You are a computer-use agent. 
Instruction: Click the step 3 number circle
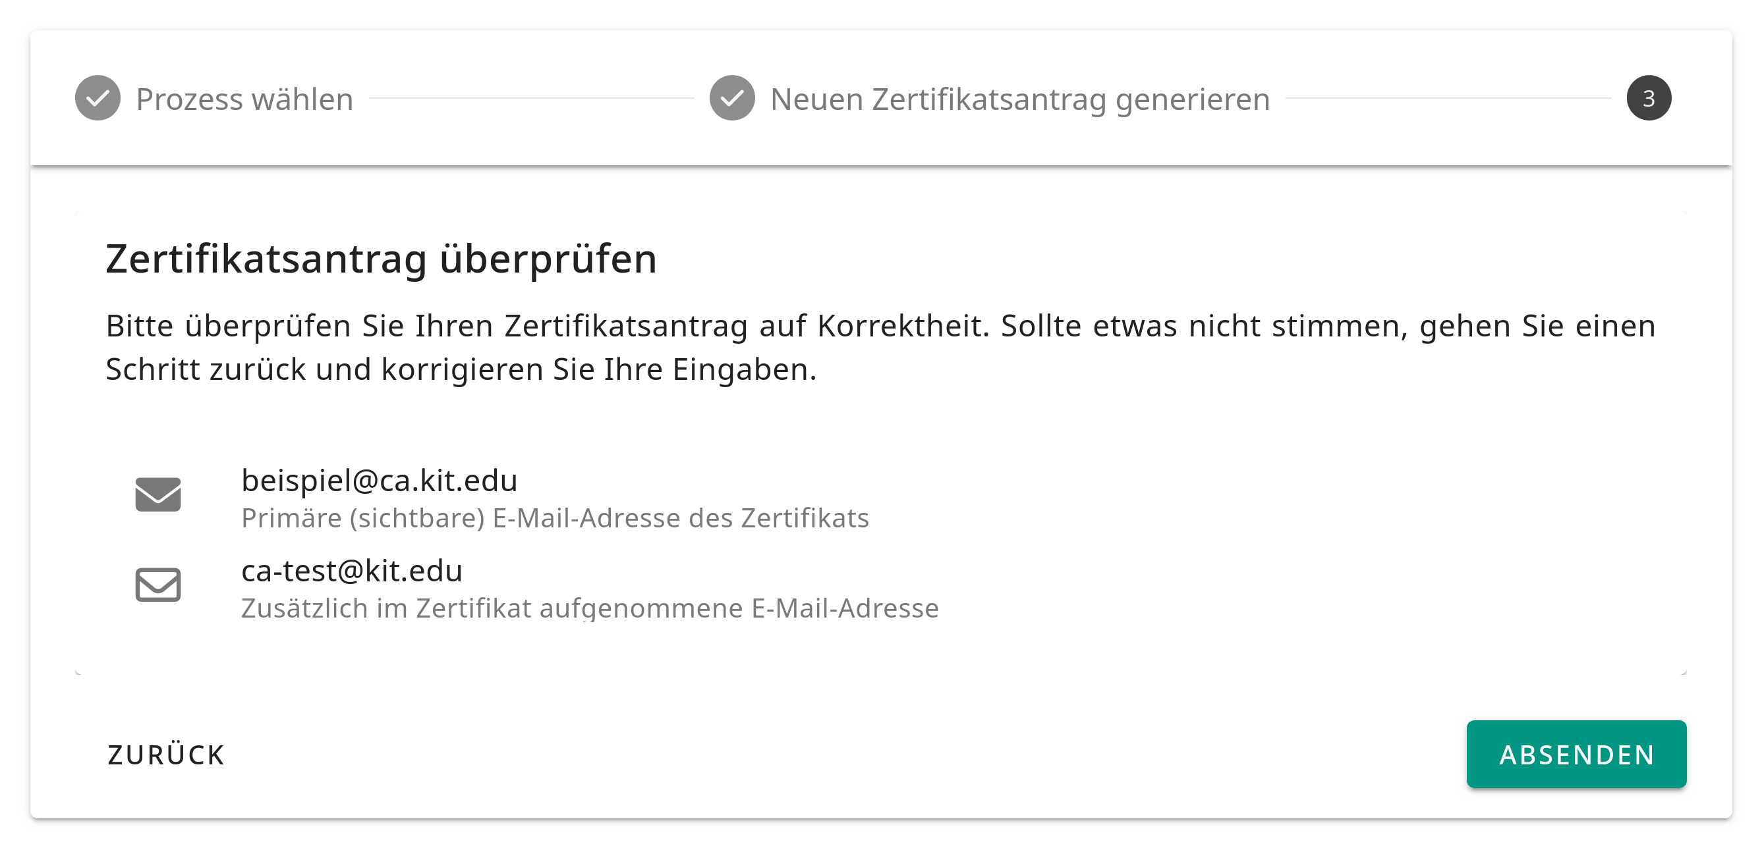(1649, 98)
